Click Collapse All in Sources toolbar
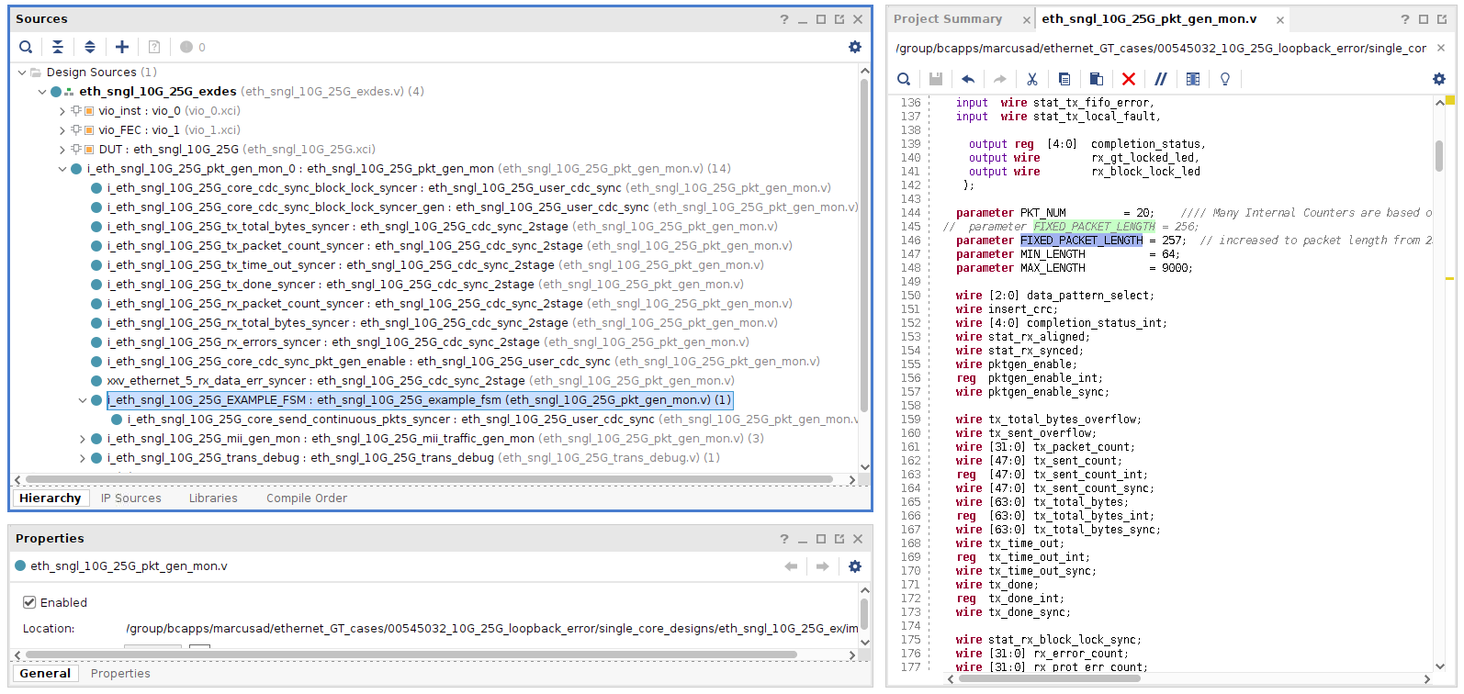 point(58,47)
